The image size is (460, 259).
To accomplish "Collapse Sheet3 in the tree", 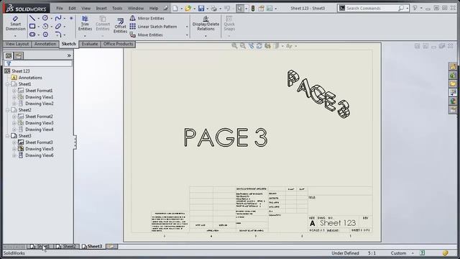I will [7, 136].
